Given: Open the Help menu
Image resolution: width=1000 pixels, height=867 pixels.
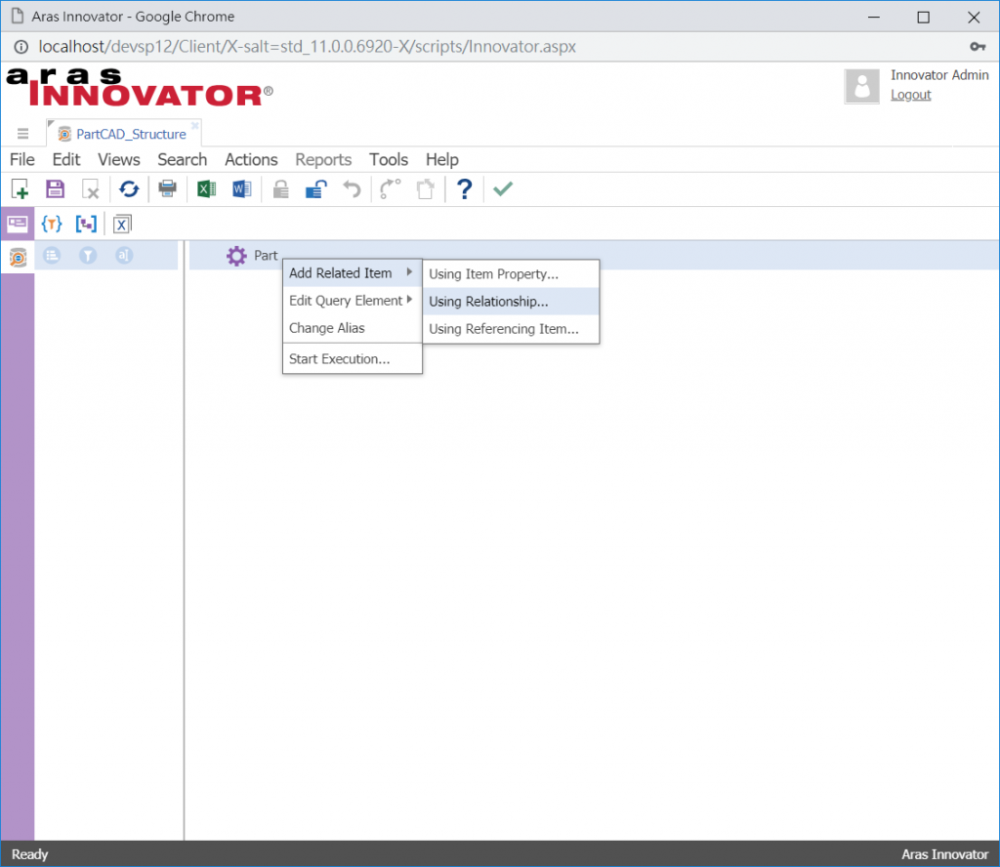Looking at the screenshot, I should click(442, 159).
